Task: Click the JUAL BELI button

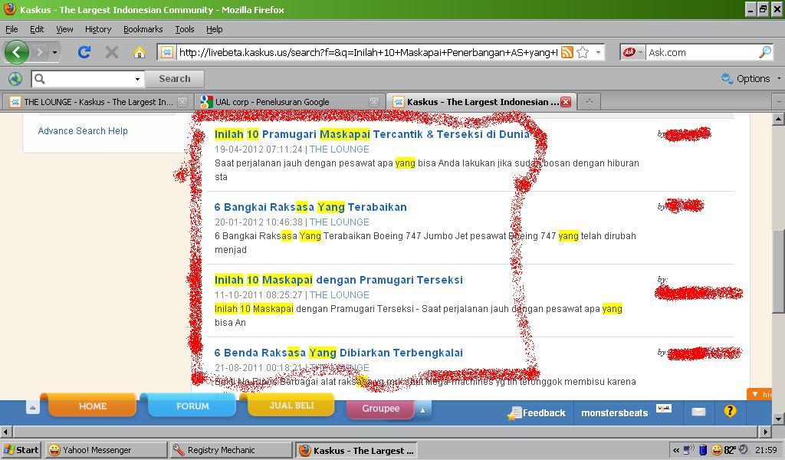Action: point(291,405)
